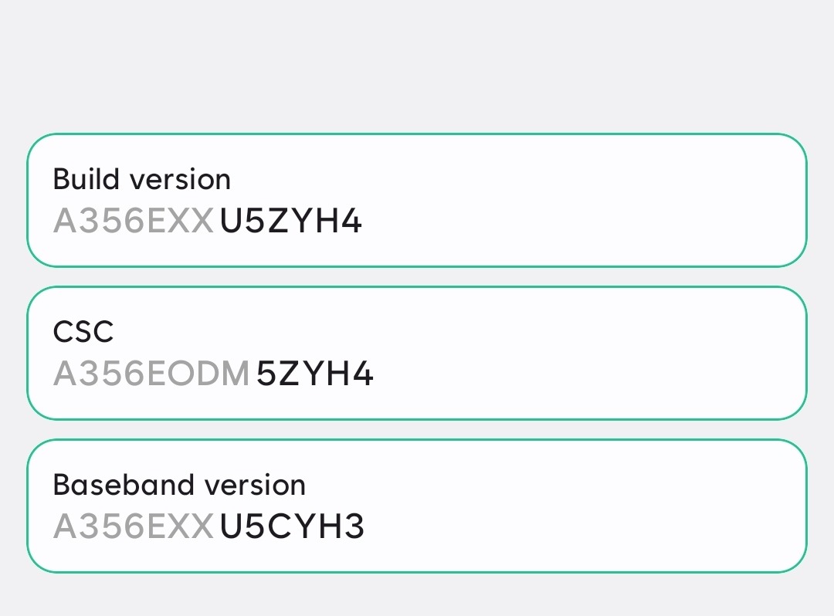Select the Baseband version value text

(208, 526)
